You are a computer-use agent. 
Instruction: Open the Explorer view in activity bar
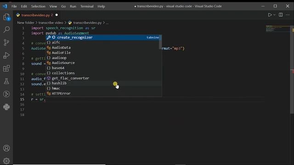point(6,17)
